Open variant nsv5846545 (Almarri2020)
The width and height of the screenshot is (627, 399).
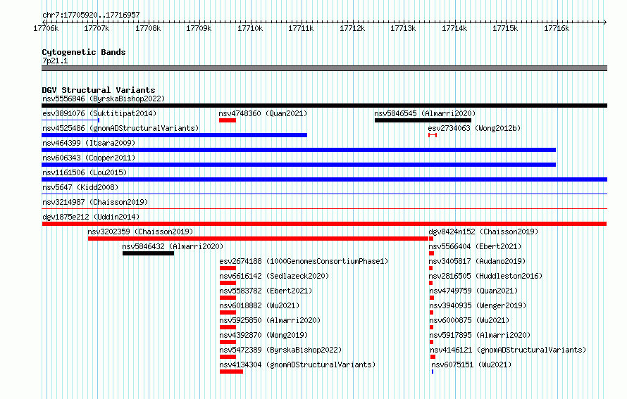(425, 113)
